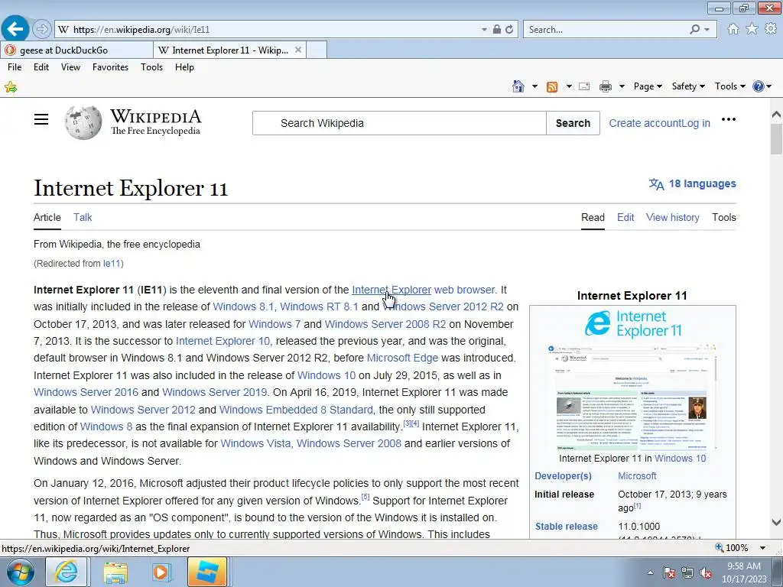Open the Tools menu in menu bar
The height and width of the screenshot is (587, 783).
[x=152, y=67]
